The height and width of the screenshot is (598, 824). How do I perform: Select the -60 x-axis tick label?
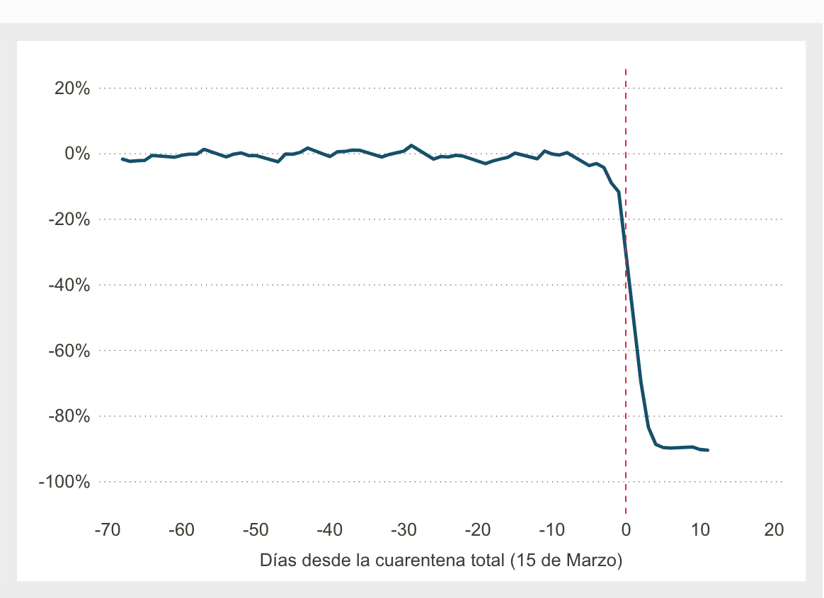click(x=181, y=530)
